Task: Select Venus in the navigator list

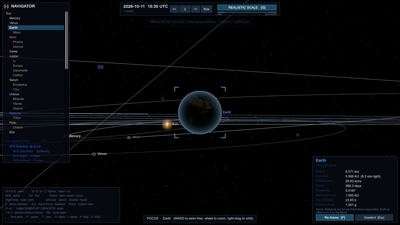Action: click(x=14, y=23)
